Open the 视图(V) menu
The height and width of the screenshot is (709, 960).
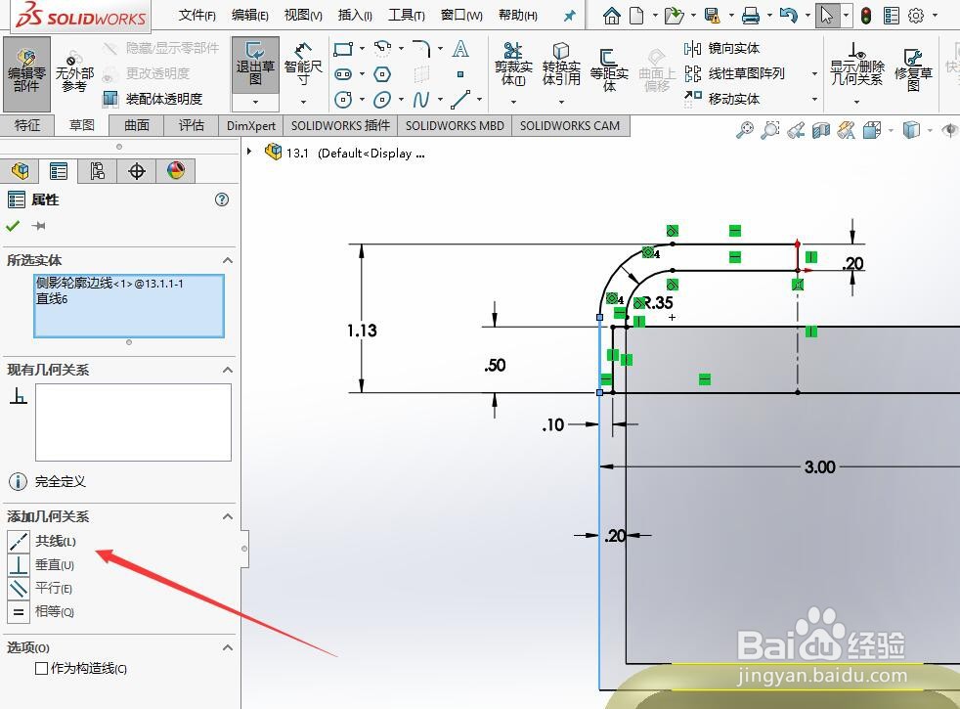pos(303,16)
